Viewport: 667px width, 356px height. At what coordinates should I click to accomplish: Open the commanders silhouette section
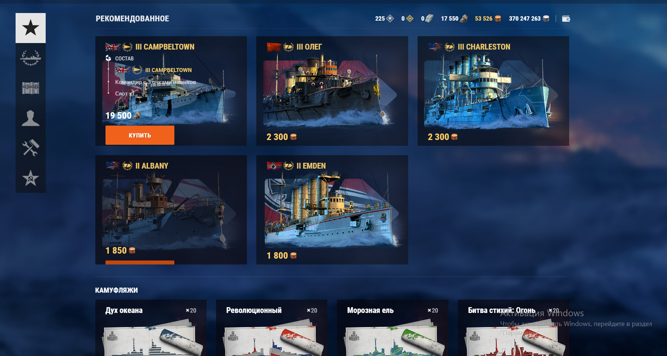pos(30,118)
